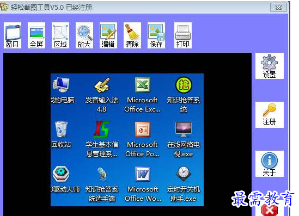Click 定时开关机助手.exe clock icon in preview
Viewport: 299px width, 216px height.
coord(184,174)
